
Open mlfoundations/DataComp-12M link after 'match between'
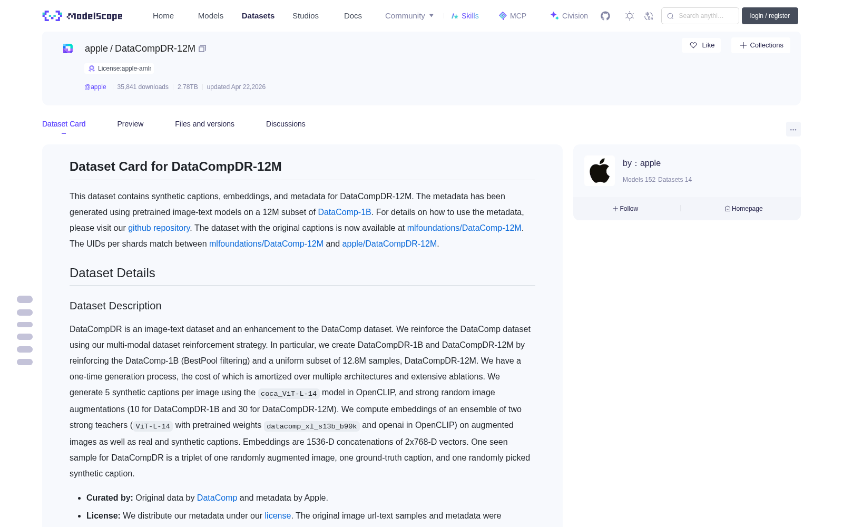(266, 243)
